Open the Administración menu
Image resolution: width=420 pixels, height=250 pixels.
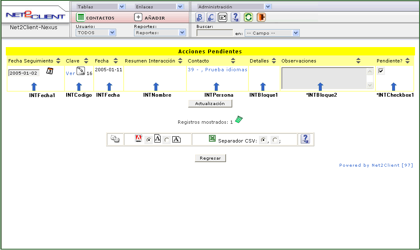click(234, 7)
